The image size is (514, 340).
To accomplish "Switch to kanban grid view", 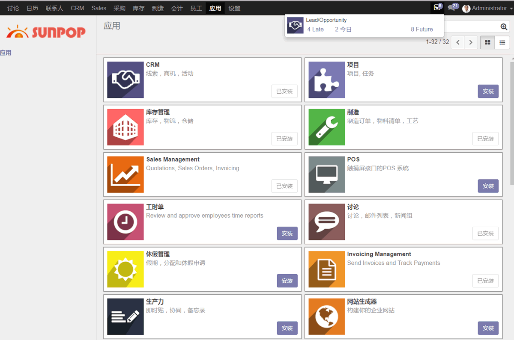I will (487, 42).
